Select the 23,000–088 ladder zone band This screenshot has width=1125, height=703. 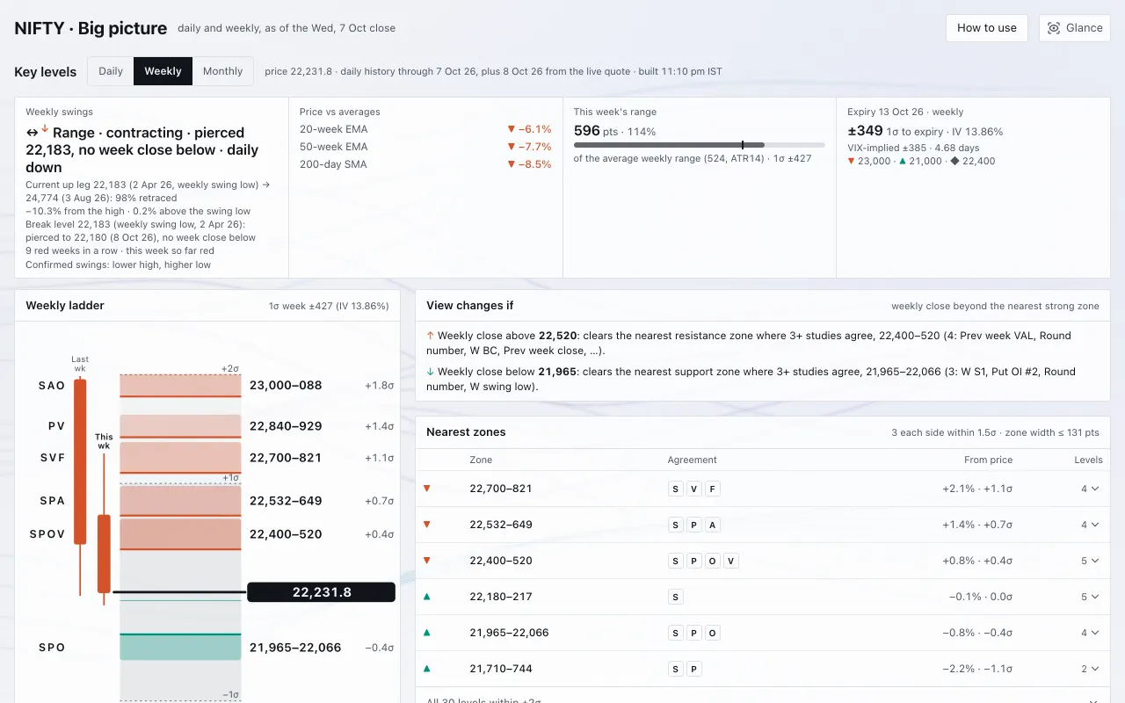[x=180, y=385]
